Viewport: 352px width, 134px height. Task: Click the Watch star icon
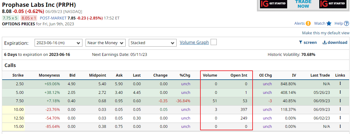[x=329, y=23]
